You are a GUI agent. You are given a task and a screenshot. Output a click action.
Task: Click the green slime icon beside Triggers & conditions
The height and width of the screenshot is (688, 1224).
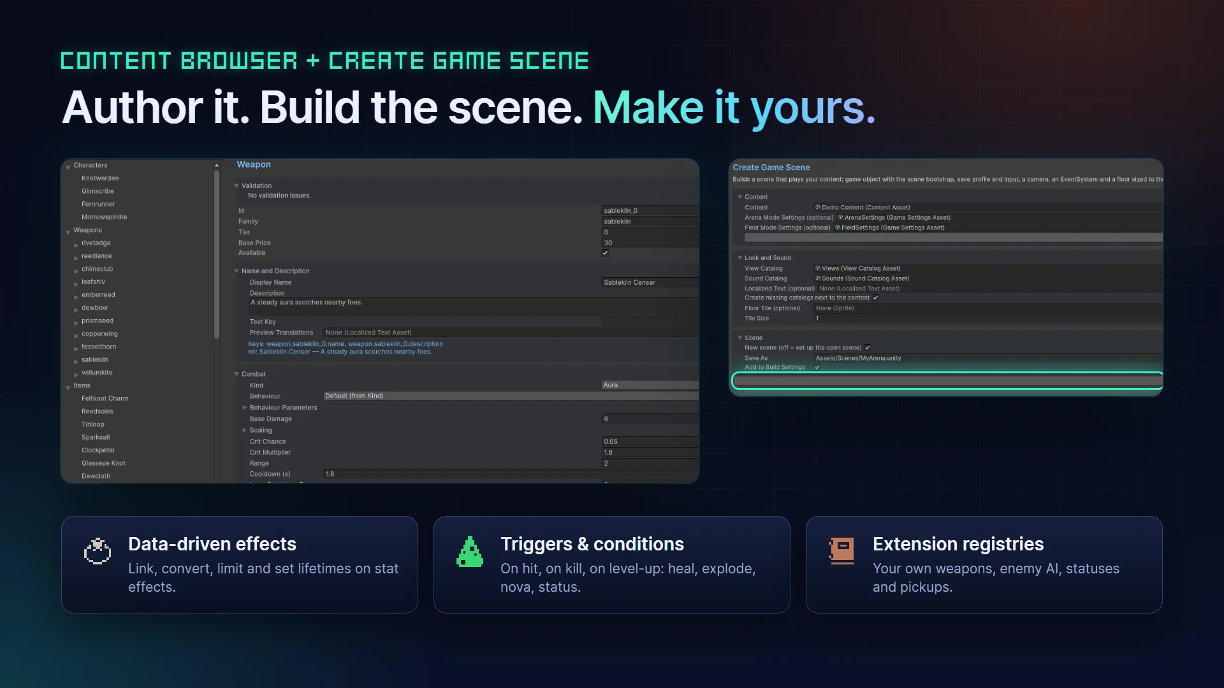470,551
